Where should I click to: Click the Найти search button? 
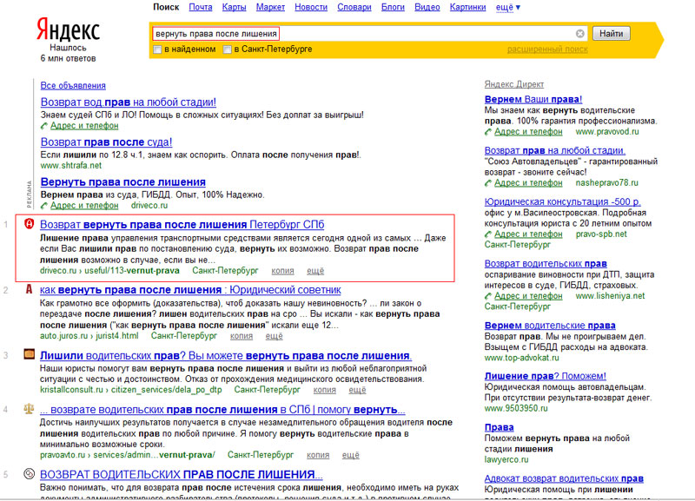click(612, 34)
